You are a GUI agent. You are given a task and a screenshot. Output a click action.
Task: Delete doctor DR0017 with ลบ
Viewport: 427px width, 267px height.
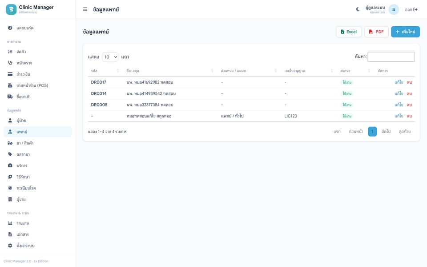(409, 82)
